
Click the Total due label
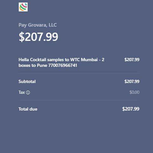[28, 109]
